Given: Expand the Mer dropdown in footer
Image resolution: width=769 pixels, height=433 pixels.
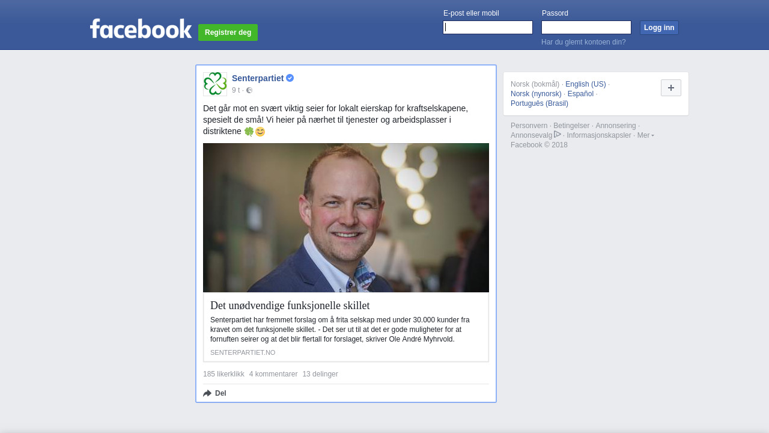Looking at the screenshot, I should click(646, 135).
